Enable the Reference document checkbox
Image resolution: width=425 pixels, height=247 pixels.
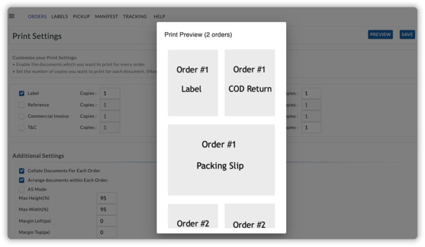coord(22,105)
